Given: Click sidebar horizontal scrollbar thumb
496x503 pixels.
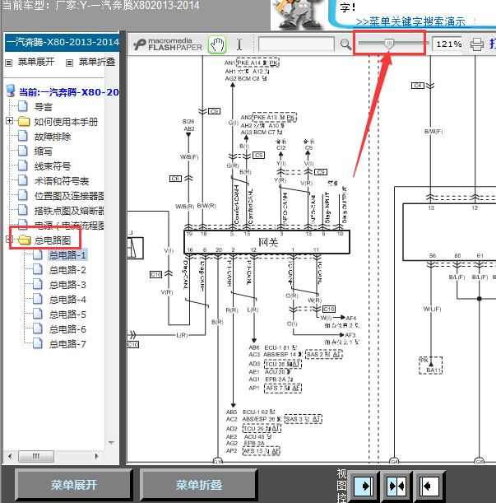Looking at the screenshot, I should (x=36, y=456).
